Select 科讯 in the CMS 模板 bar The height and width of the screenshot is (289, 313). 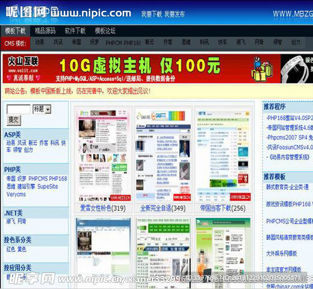[204, 42]
